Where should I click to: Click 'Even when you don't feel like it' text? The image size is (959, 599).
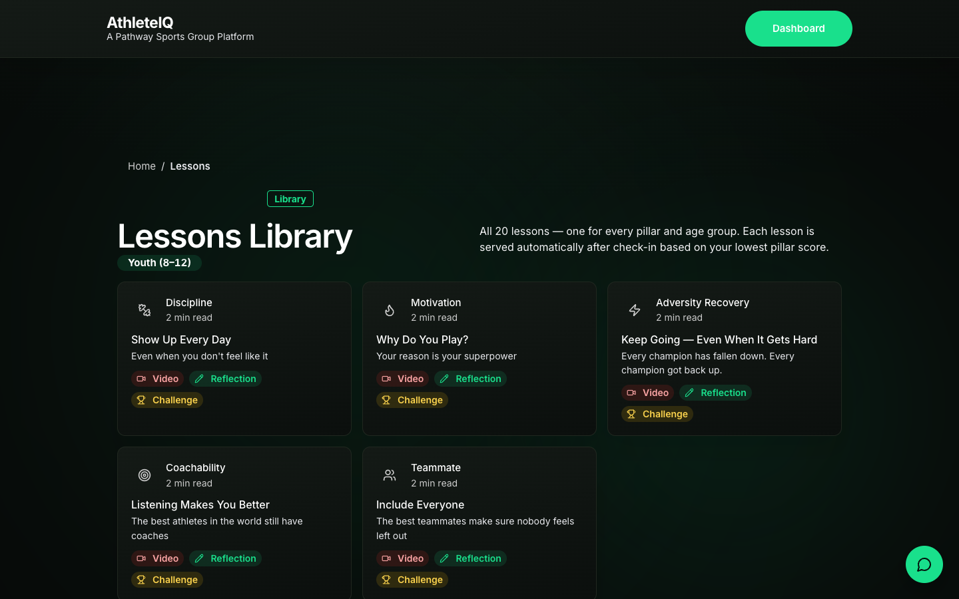(x=200, y=356)
